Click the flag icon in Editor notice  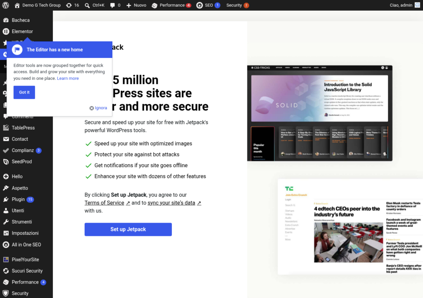(17, 50)
